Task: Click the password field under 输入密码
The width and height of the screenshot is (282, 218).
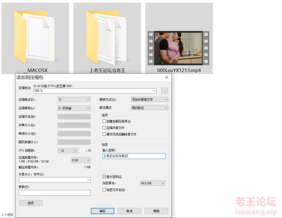Action: point(134,156)
